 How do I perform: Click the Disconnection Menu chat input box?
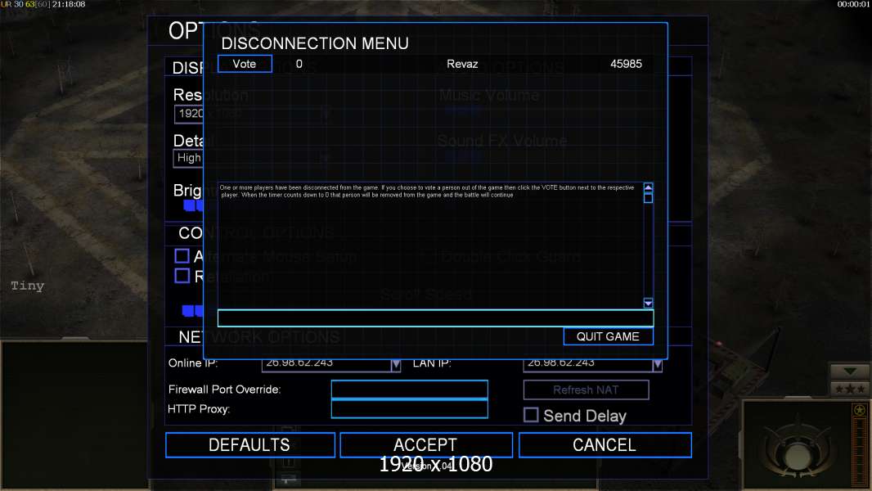point(435,318)
